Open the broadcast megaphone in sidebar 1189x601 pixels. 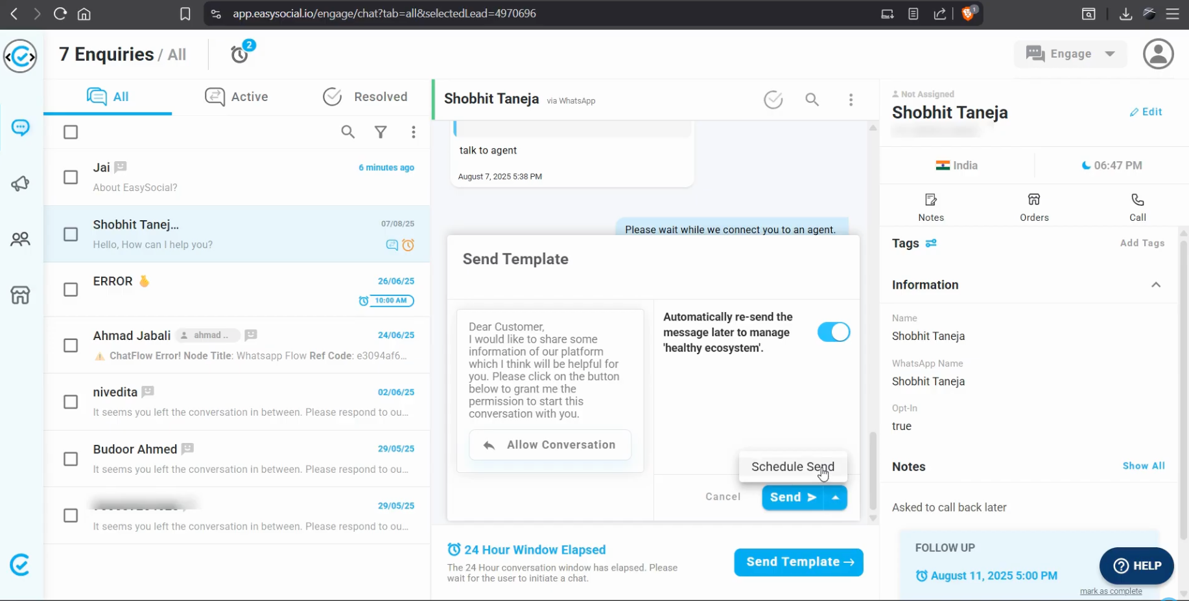[20, 184]
